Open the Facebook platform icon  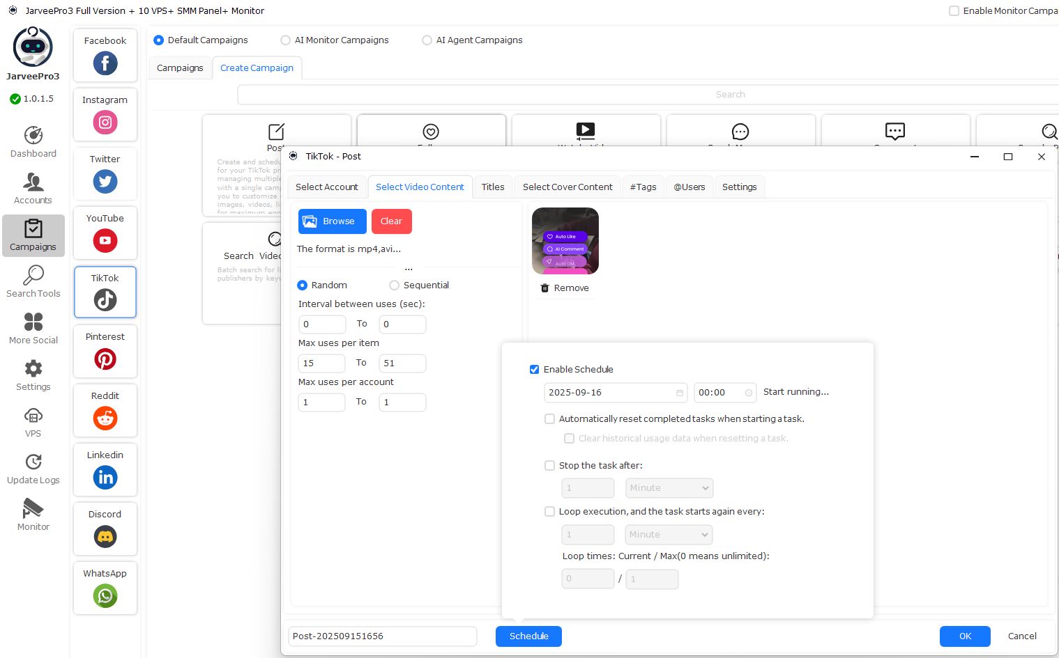tap(105, 63)
